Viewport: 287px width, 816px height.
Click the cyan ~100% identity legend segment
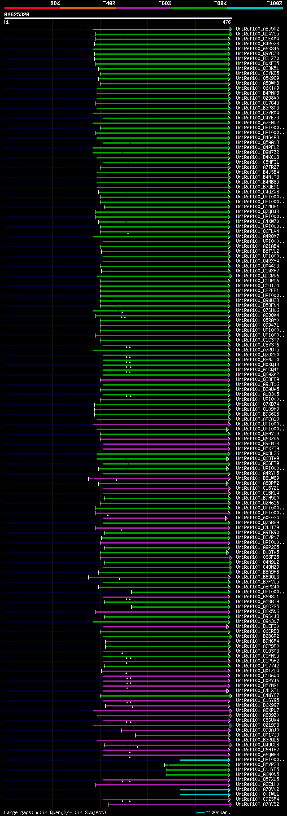click(255, 8)
